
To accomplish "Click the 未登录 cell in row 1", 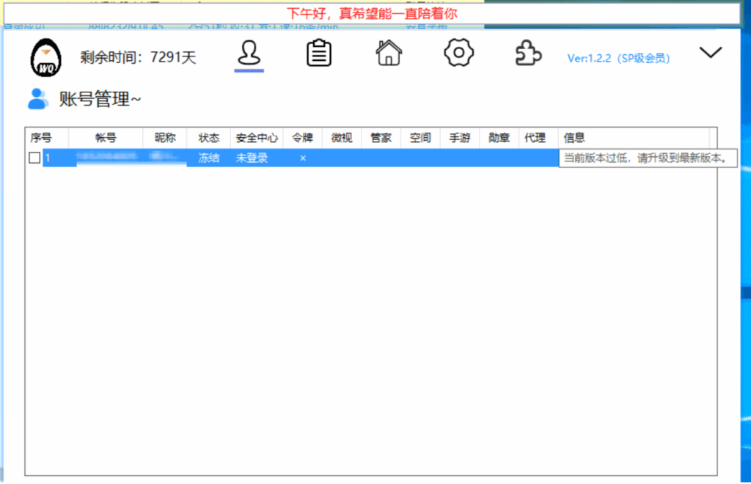I will click(252, 158).
